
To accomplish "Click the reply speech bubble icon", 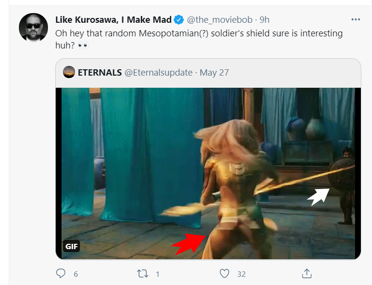I will coord(61,273).
